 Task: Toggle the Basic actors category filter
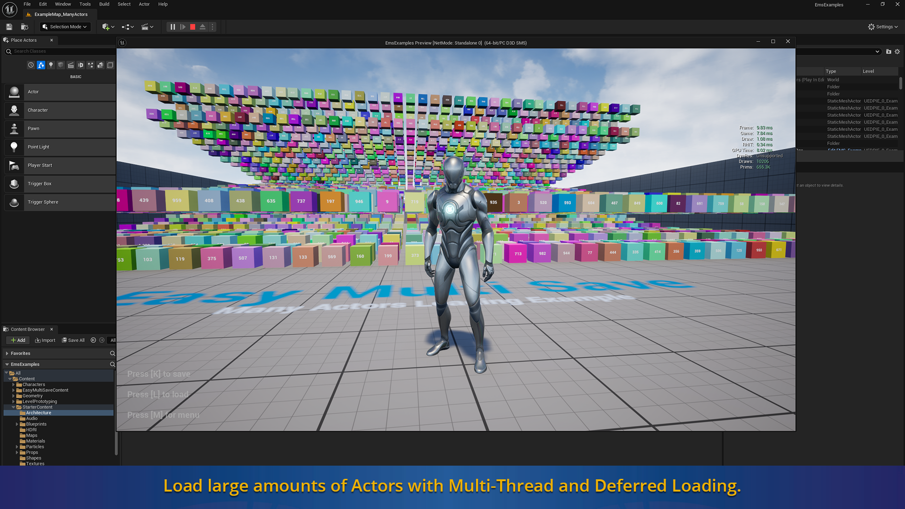click(41, 65)
